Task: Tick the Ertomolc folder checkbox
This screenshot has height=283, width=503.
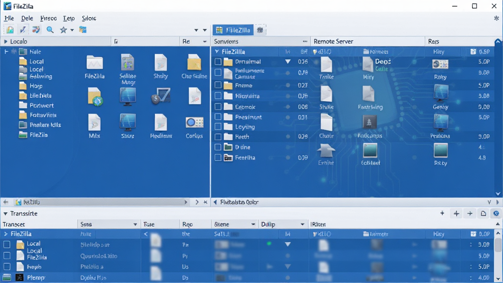Action: click(x=218, y=107)
